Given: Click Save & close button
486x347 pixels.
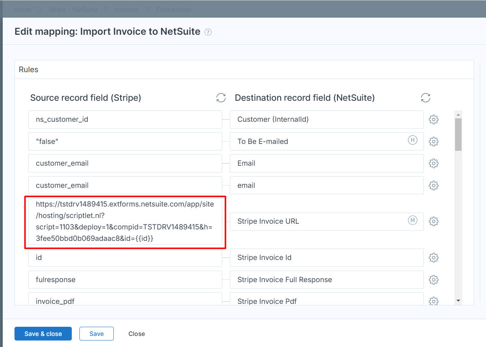Looking at the screenshot, I should 43,334.
